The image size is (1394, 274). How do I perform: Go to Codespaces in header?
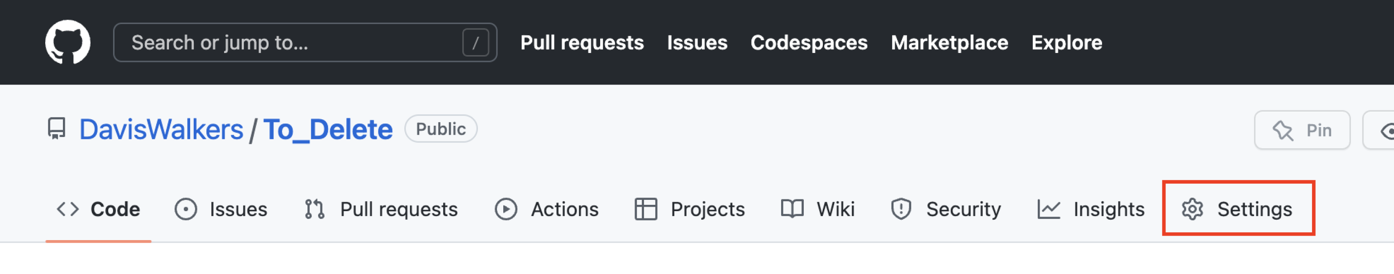click(x=808, y=43)
